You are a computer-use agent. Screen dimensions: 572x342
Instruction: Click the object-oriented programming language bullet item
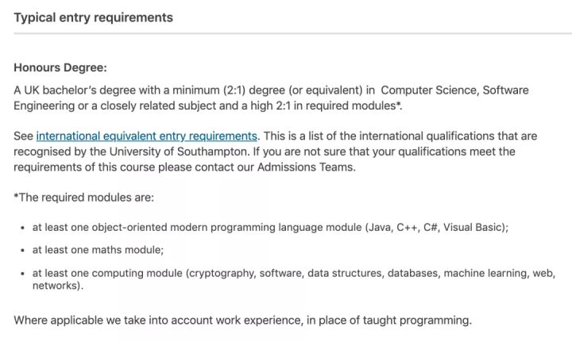tap(270, 228)
